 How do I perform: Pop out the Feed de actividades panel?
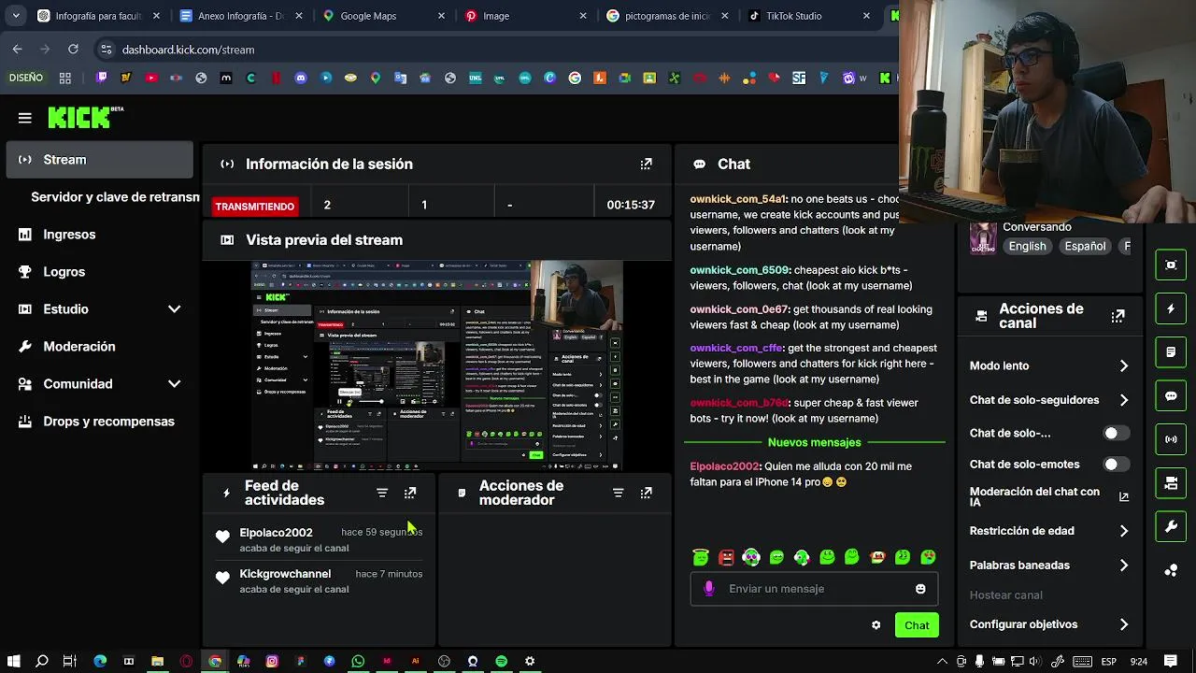[410, 493]
